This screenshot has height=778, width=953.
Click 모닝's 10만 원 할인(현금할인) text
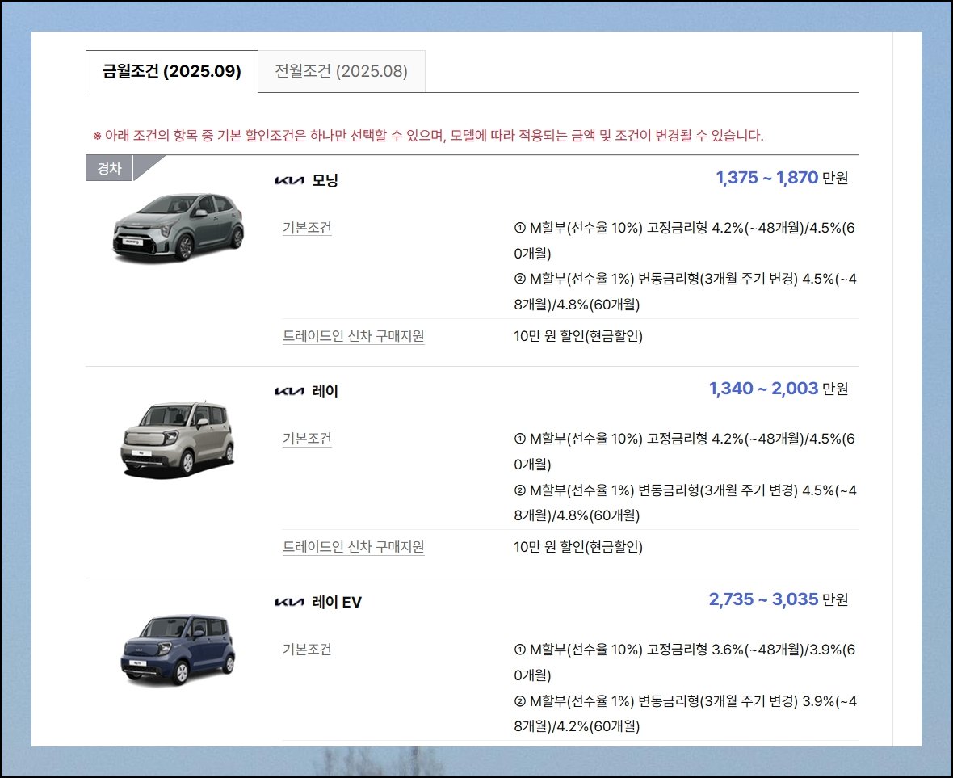578,335
